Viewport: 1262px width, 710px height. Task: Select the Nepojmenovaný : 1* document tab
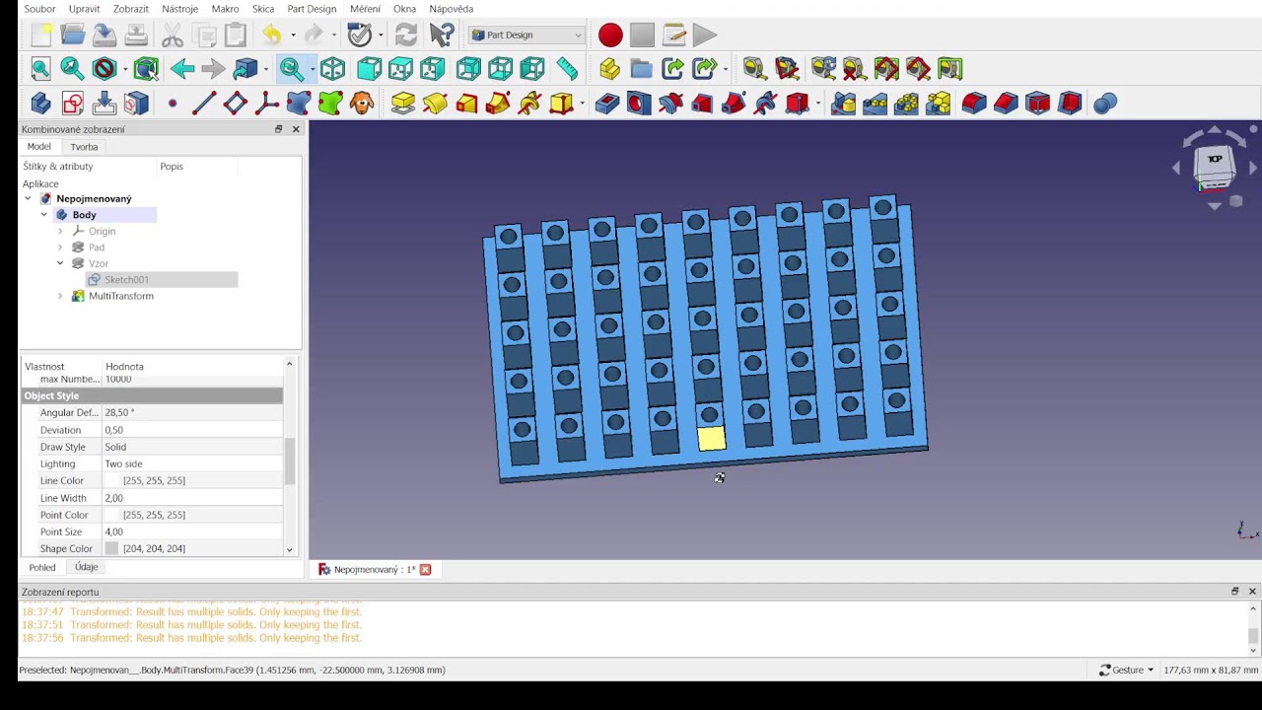375,570
